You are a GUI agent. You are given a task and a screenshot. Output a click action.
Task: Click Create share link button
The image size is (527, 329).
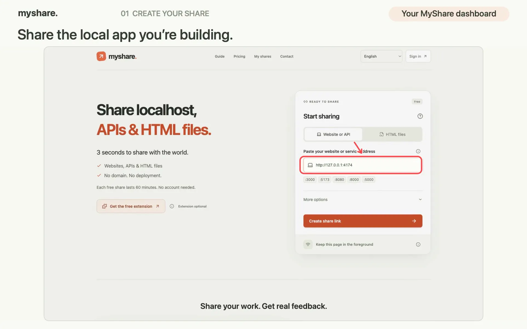[x=363, y=221]
